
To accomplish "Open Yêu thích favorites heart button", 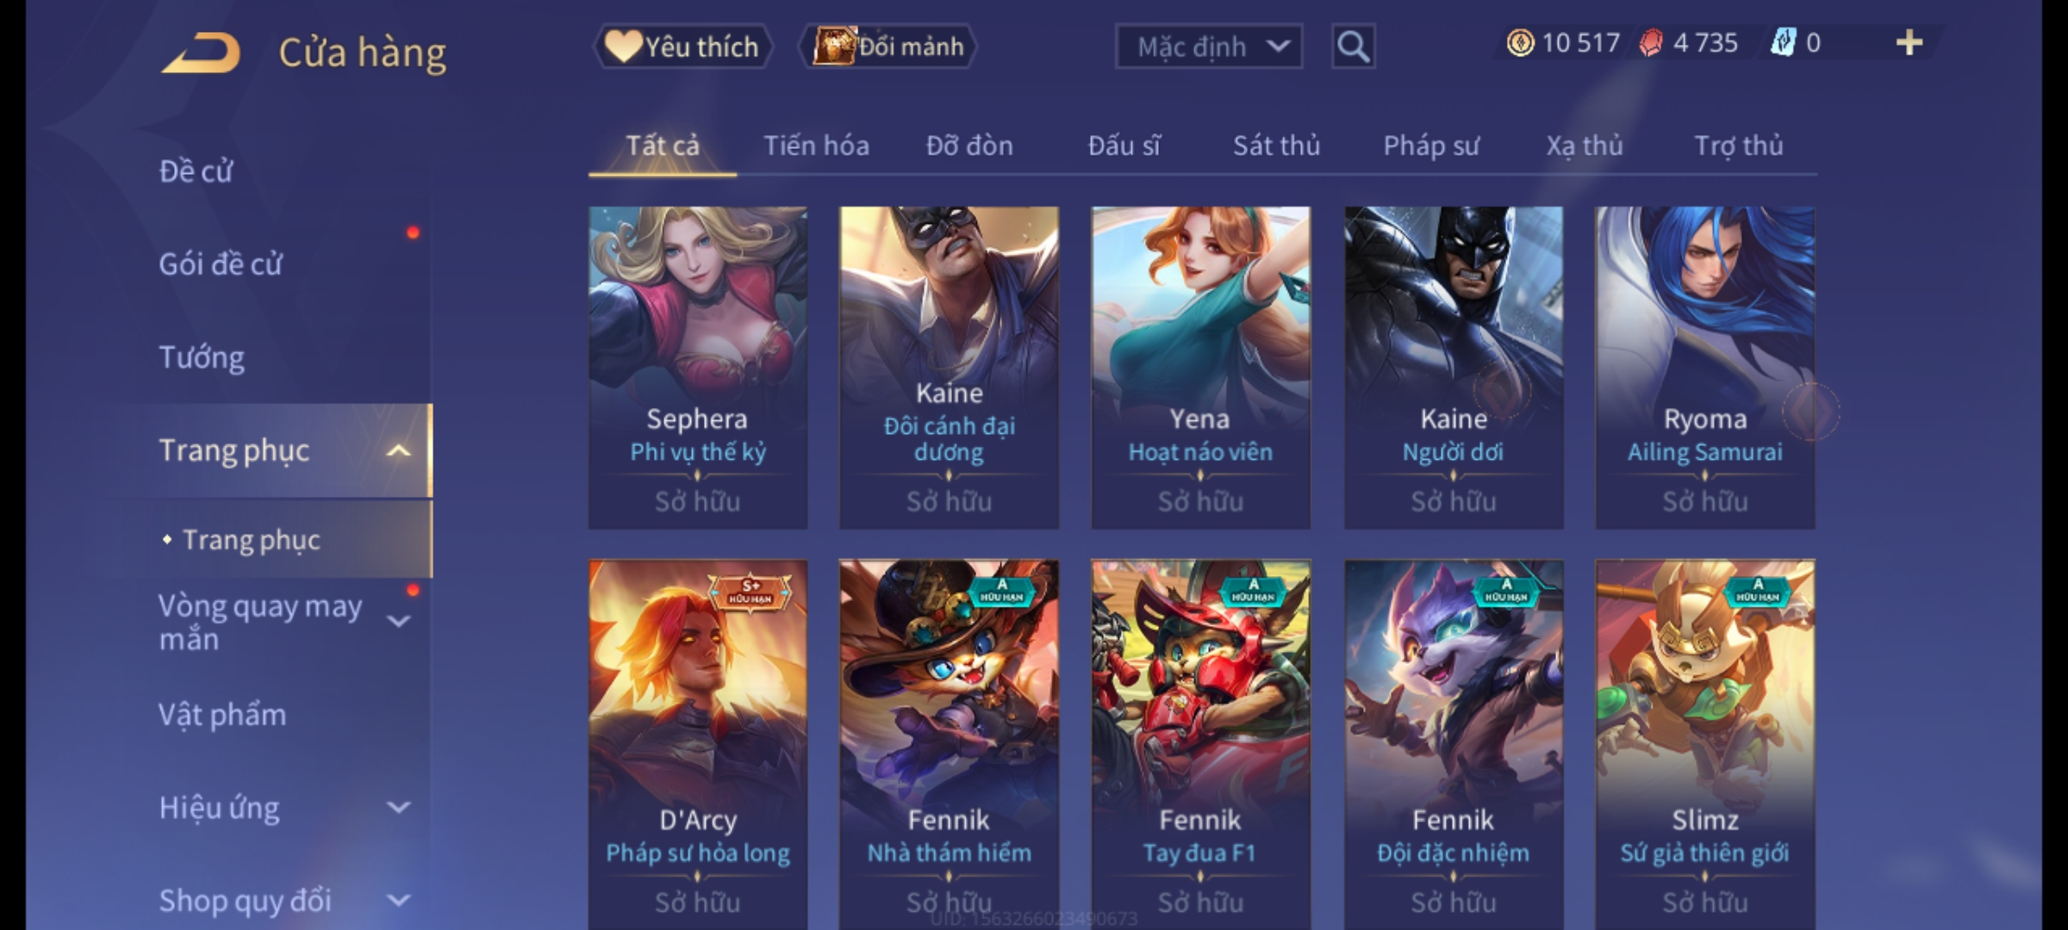I will pos(682,46).
